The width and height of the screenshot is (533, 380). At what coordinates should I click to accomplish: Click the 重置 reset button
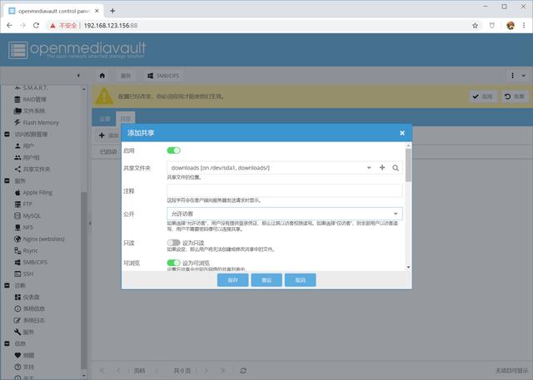(266, 280)
